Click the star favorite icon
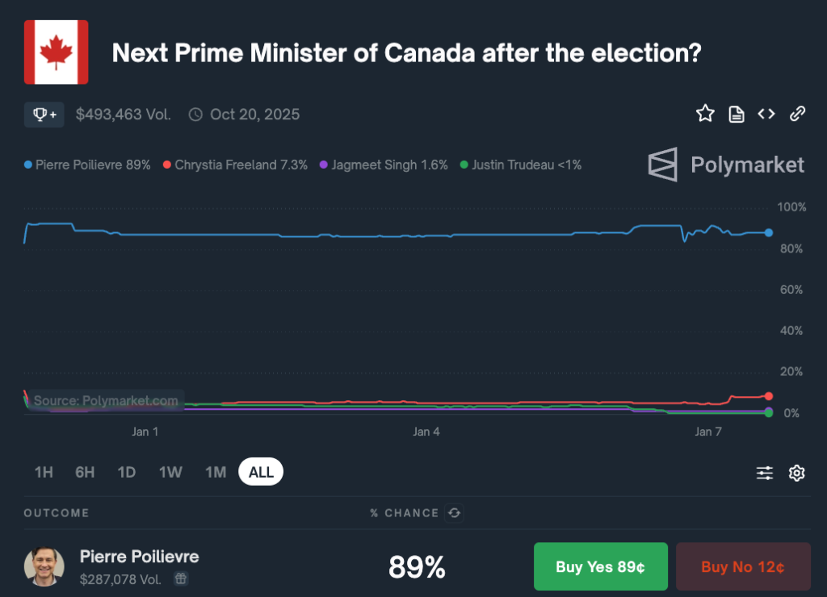The image size is (827, 597). click(705, 113)
